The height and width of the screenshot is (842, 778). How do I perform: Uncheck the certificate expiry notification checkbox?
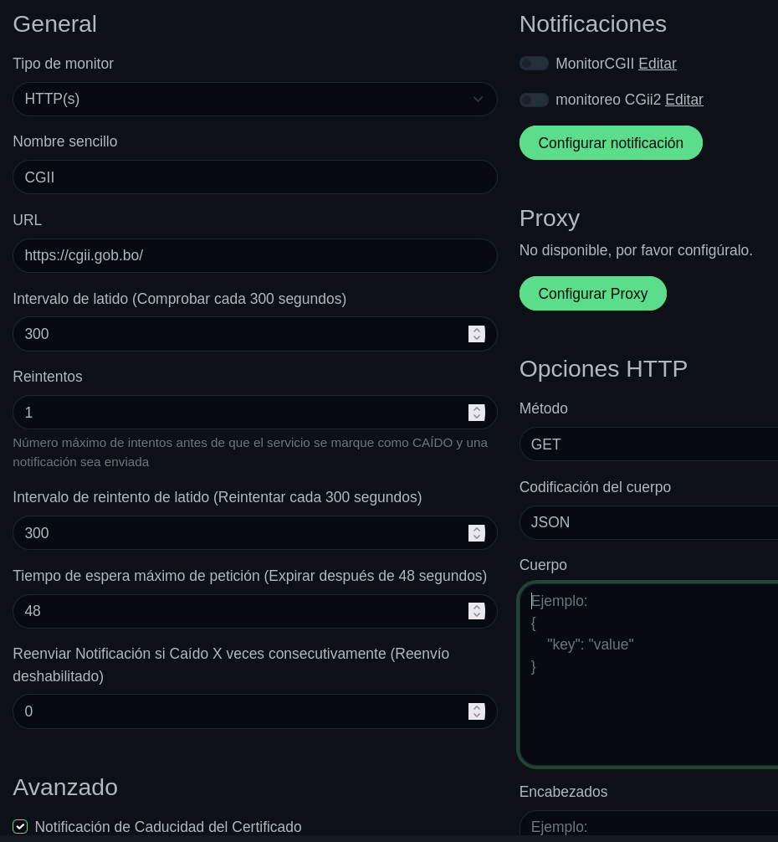click(20, 827)
